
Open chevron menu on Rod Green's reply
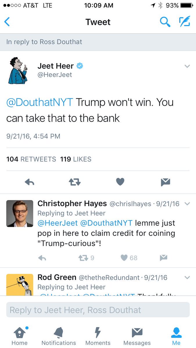[x=187, y=278]
